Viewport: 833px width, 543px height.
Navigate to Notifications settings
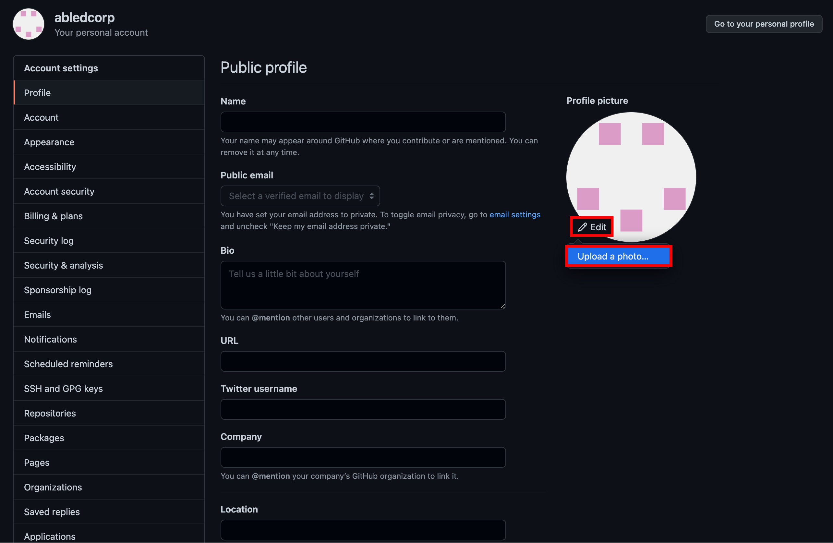[x=50, y=339]
